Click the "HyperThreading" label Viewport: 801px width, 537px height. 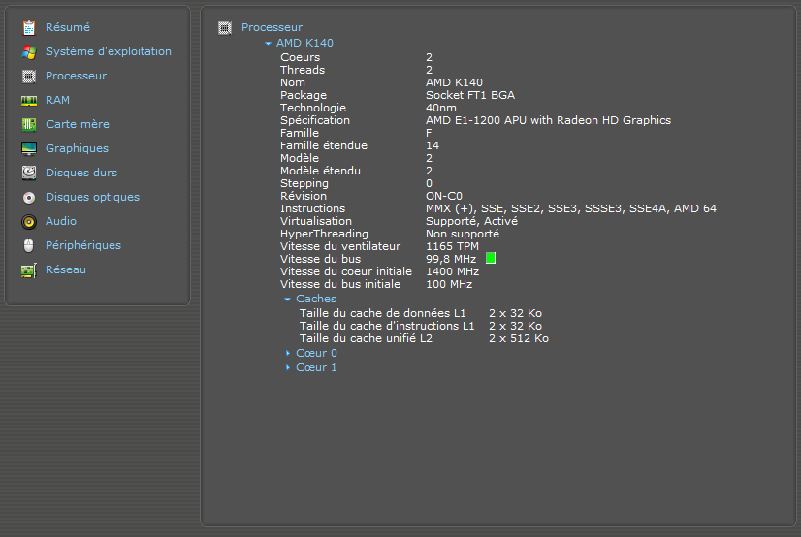pos(325,234)
